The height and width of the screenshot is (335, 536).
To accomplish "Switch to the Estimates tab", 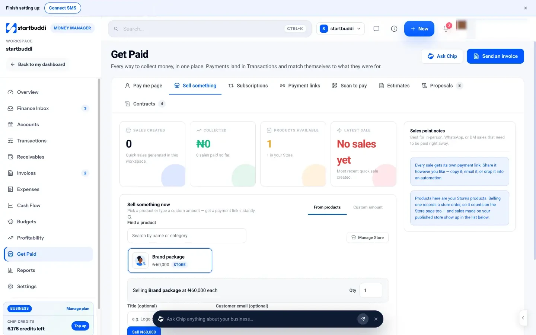I will (394, 86).
